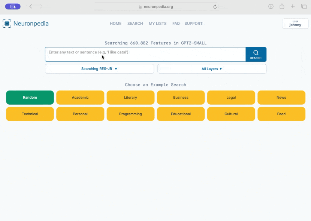The image size is (311, 221).
Task: Click the magnifier SEARCH button
Action: point(256,55)
